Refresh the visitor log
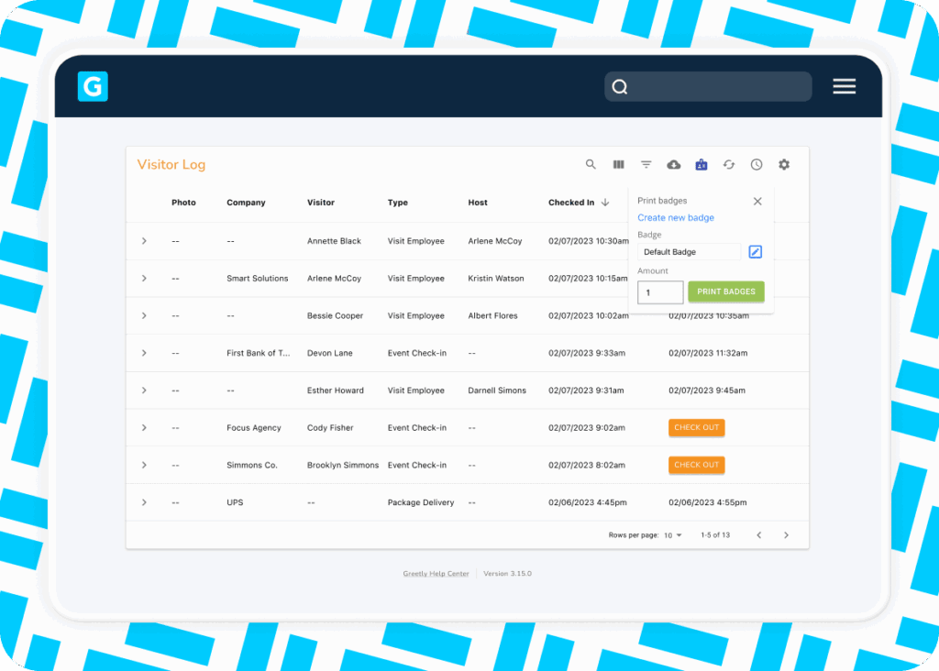Screen dimensions: 939x671 [729, 165]
